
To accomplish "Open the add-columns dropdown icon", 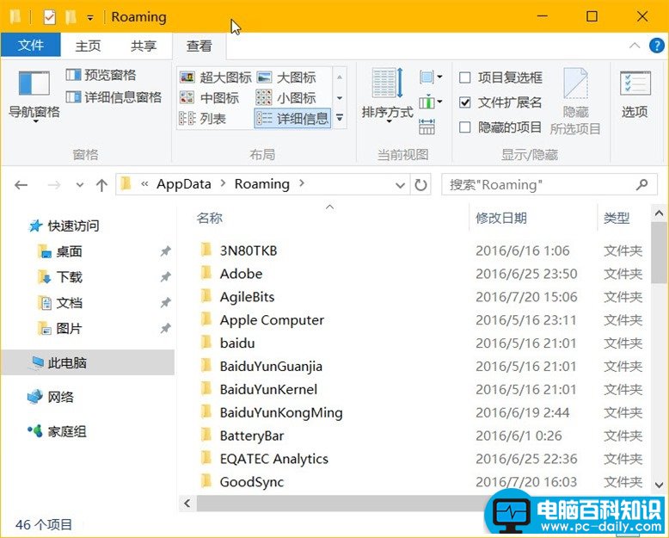I will pyautogui.click(x=431, y=102).
